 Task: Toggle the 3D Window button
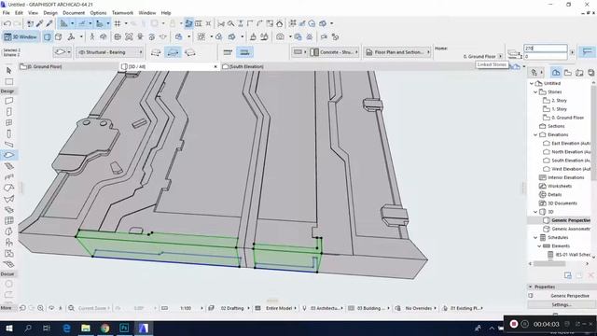[21, 37]
